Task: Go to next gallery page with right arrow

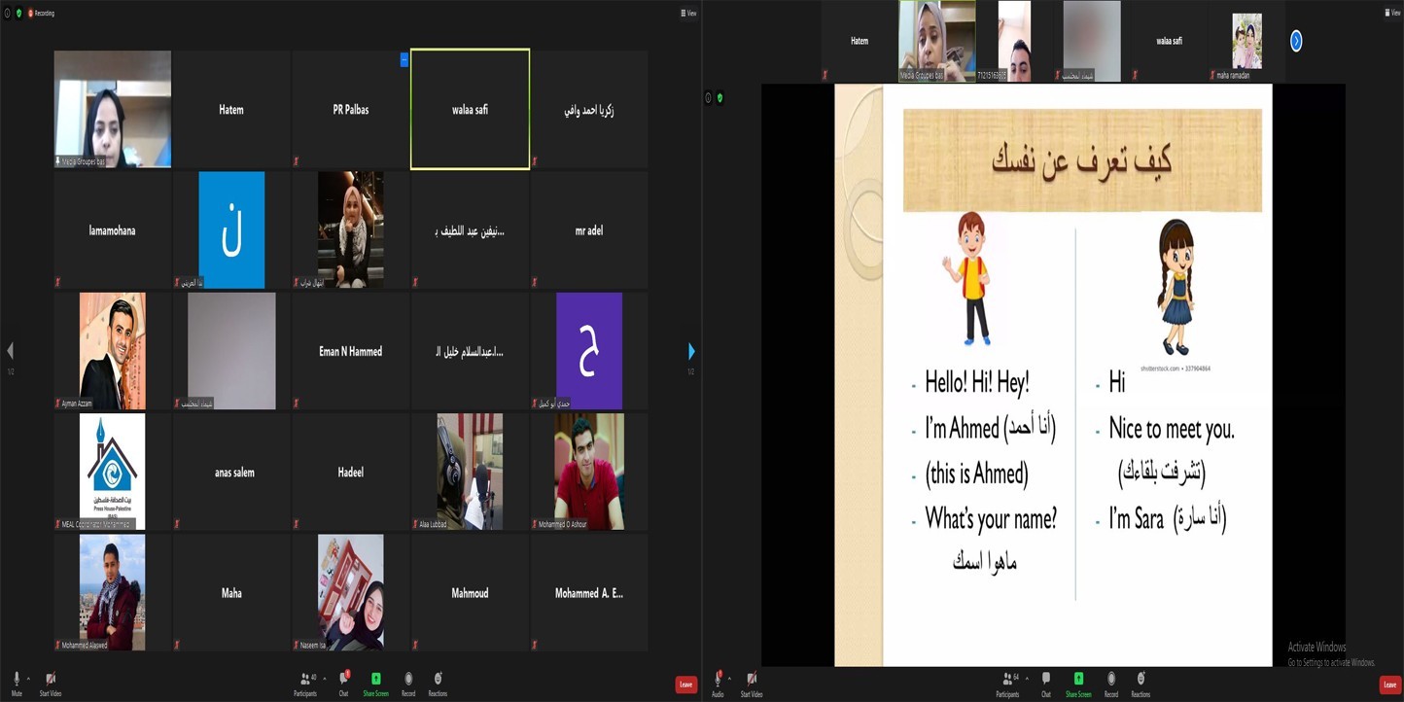Action: click(x=691, y=351)
